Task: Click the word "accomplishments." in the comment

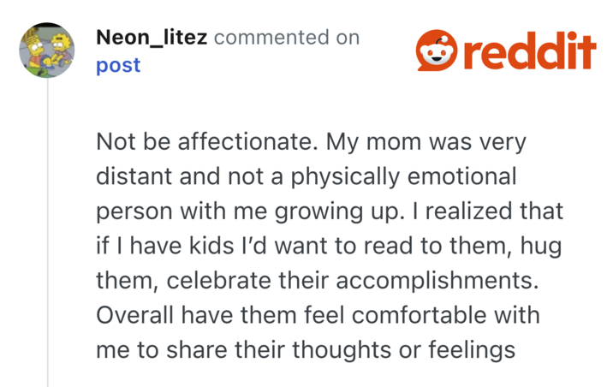Action: pyautogui.click(x=437, y=282)
